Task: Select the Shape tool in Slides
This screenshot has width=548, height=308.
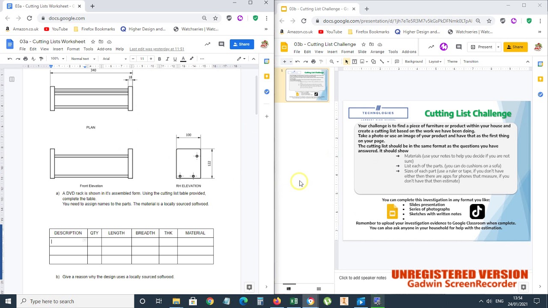Action: pos(373,62)
